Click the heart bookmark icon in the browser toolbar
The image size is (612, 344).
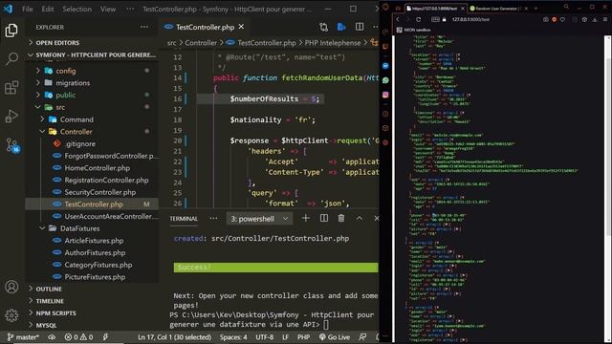click(x=562, y=19)
